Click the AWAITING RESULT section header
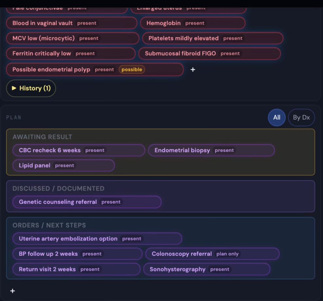Viewport: 323px width, 301px height. coord(43,137)
